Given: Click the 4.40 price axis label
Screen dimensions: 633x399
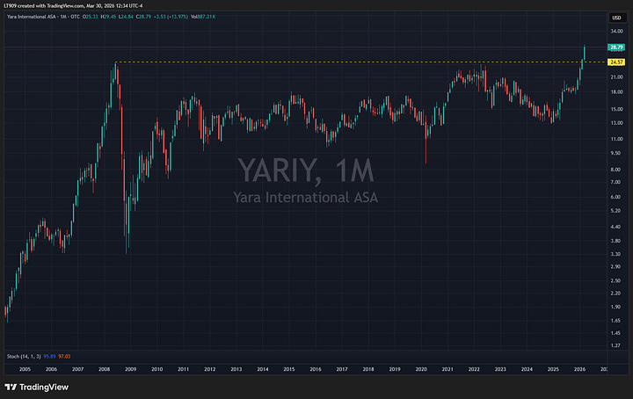Looking at the screenshot, I should pyautogui.click(x=615, y=227).
